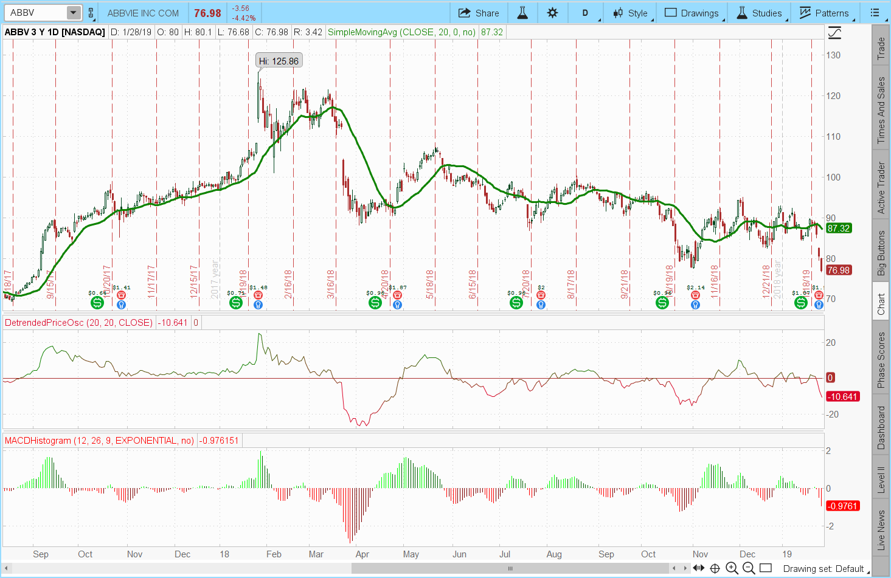Open the Drawing set Default selector

823,569
